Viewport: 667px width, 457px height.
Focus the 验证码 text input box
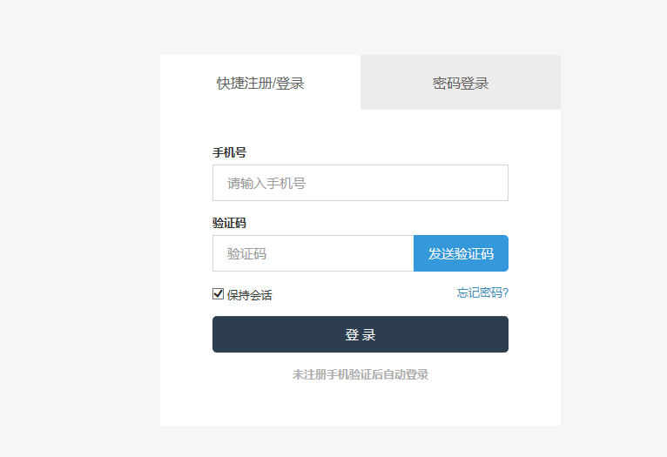313,253
